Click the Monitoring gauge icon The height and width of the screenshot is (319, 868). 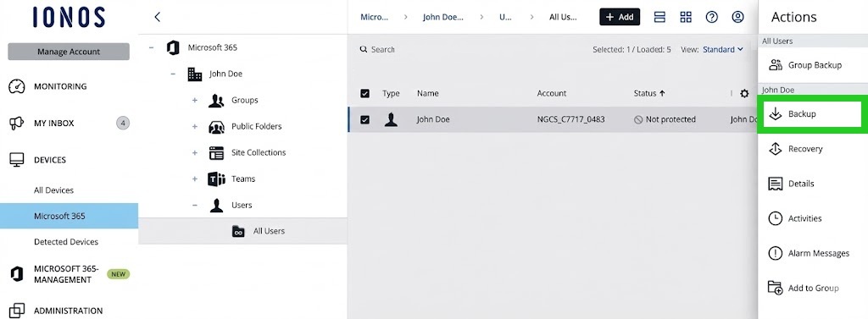(17, 86)
